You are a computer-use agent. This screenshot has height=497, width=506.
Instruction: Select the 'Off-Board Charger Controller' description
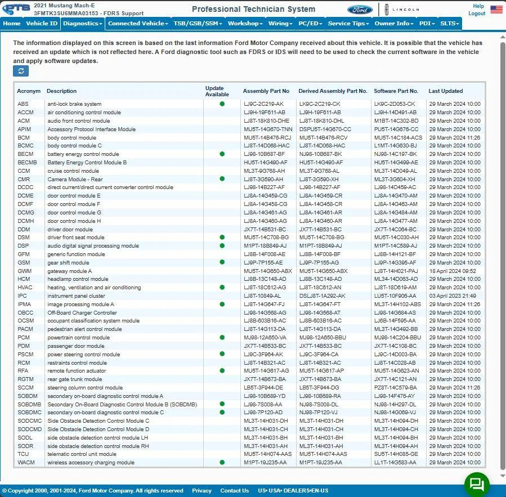82,312
